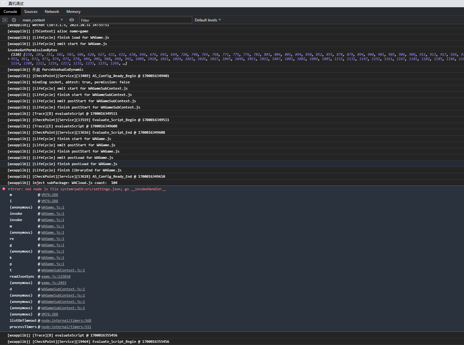This screenshot has width=464, height=345.
Task: Open WAGame.js:1 link in the 'p' row
Action: click(x=53, y=264)
